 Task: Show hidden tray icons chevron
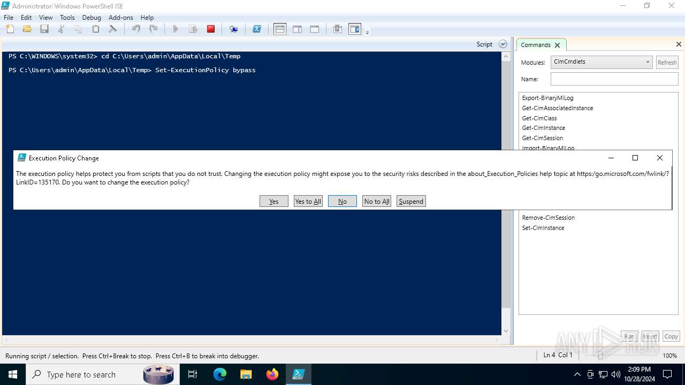click(577, 374)
